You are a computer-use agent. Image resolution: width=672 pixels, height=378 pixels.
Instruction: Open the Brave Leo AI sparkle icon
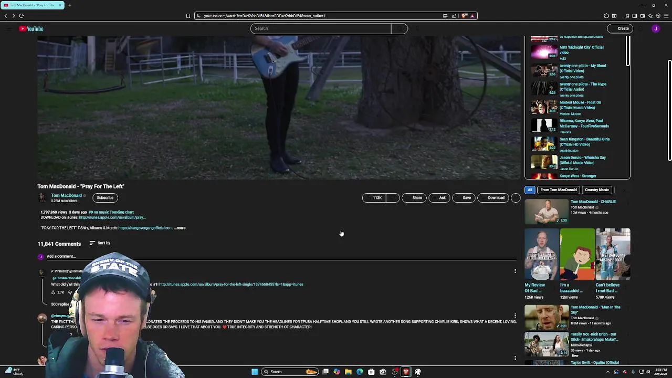pos(650,16)
